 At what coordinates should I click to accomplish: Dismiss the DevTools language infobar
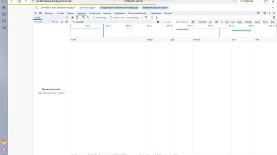[x=273, y=8]
